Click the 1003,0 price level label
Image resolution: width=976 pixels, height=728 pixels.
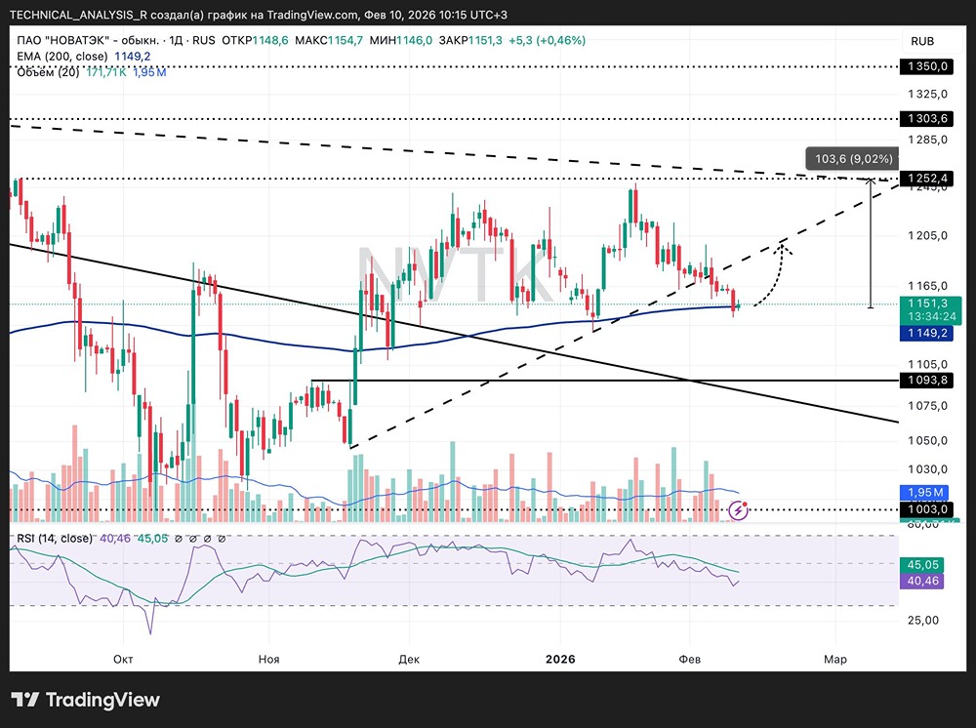tap(927, 509)
